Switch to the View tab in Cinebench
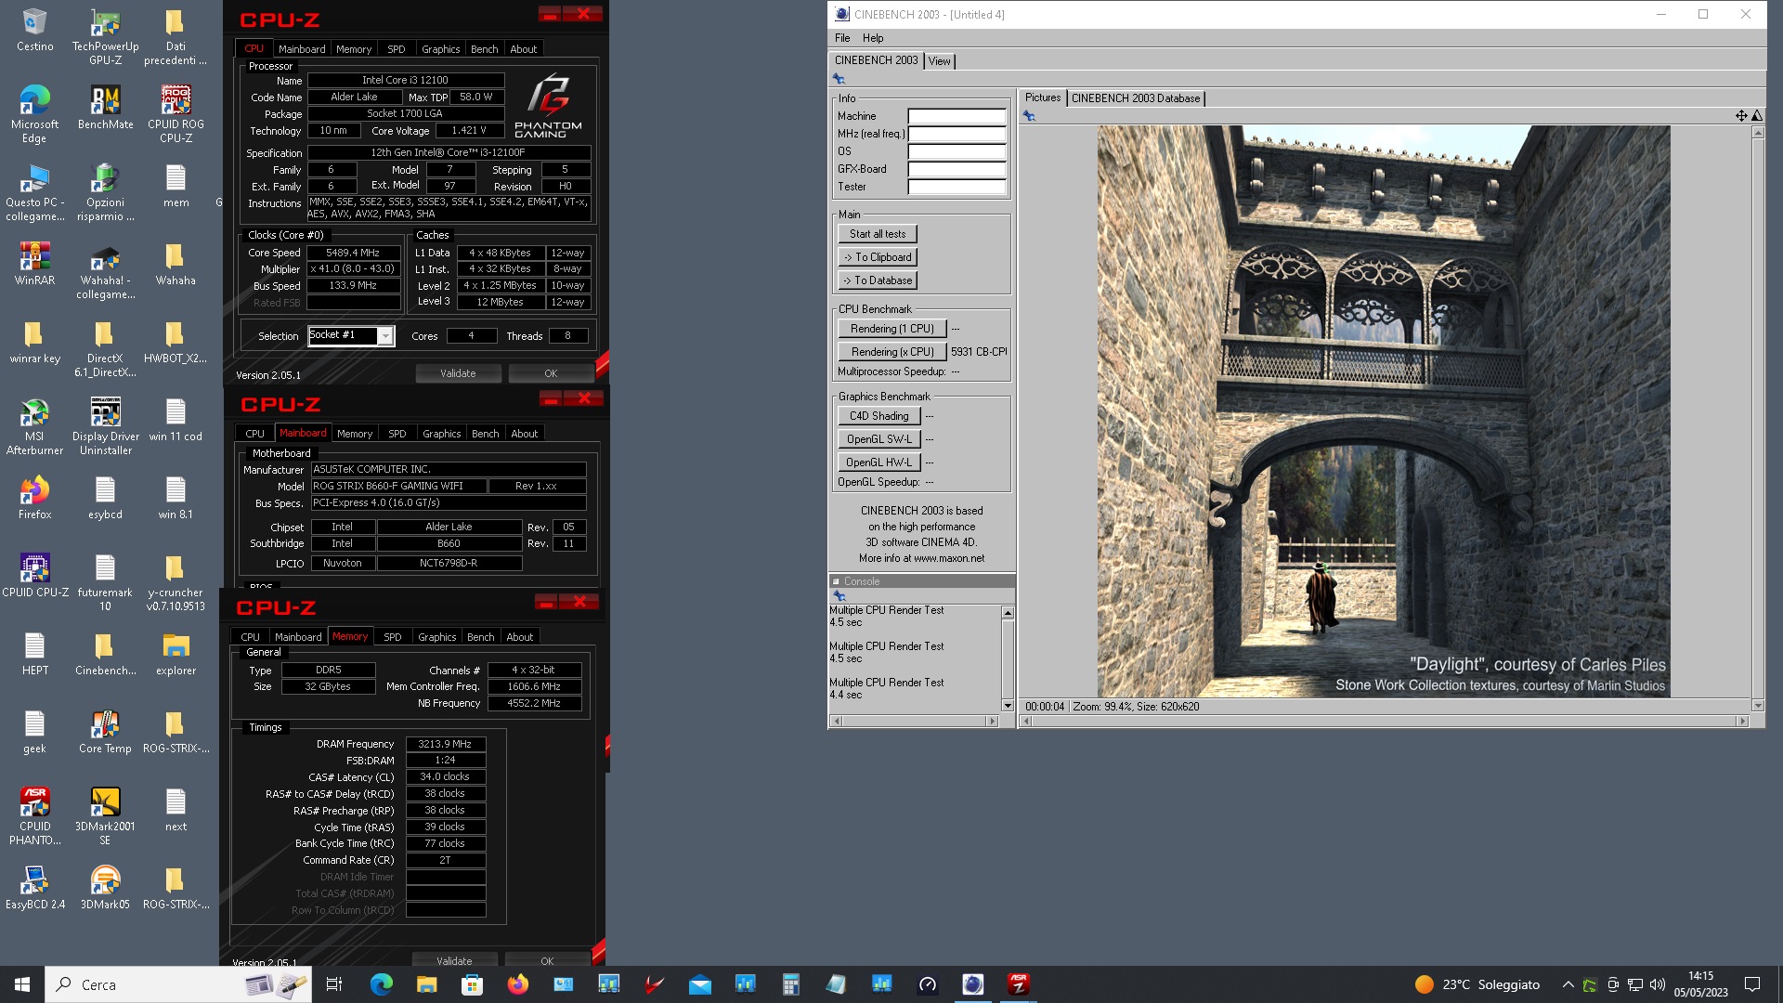The width and height of the screenshot is (1783, 1003). [940, 61]
